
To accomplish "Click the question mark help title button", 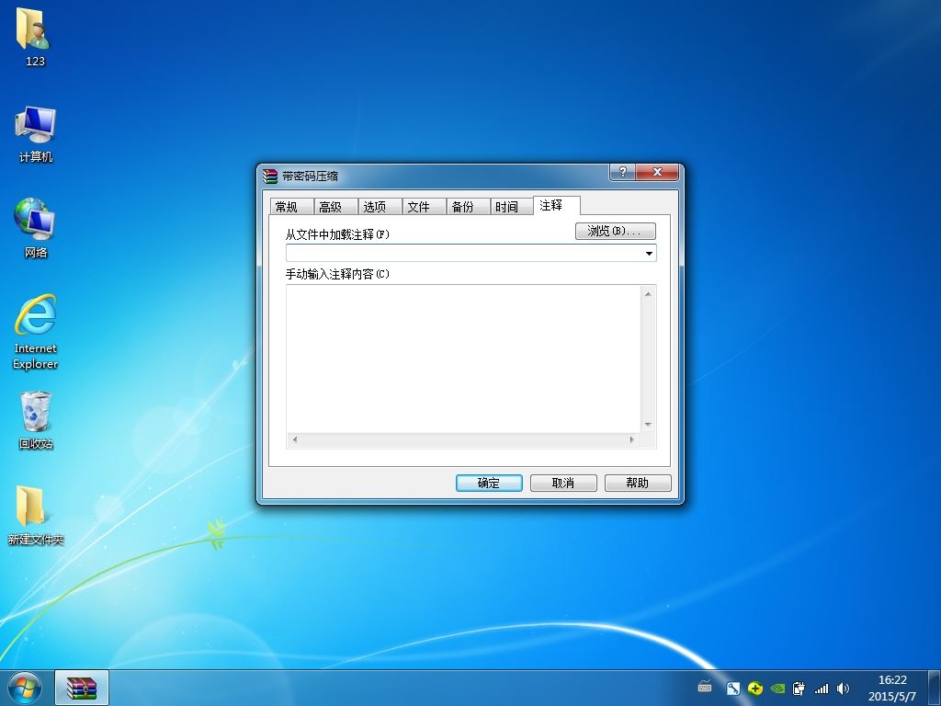I will pos(622,172).
